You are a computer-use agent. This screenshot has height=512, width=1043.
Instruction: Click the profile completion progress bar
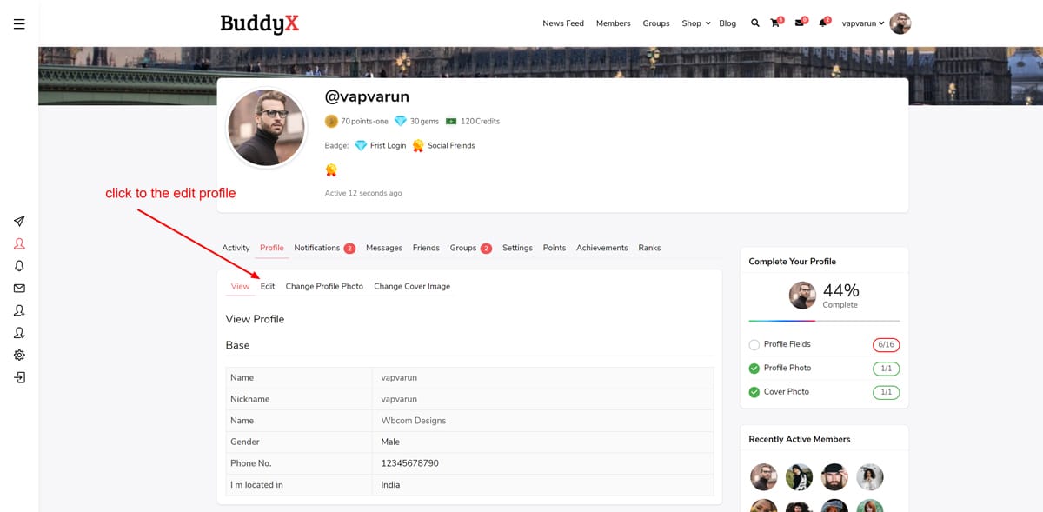[x=824, y=321]
